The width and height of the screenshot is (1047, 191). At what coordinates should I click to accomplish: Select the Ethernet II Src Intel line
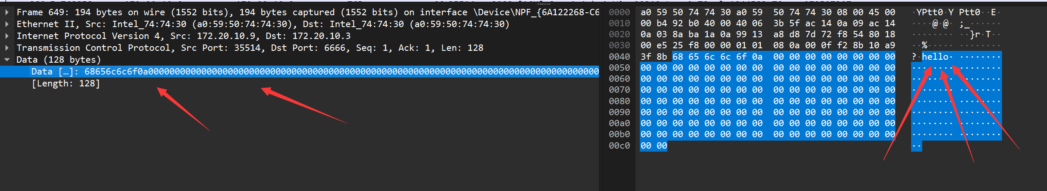(x=263, y=24)
